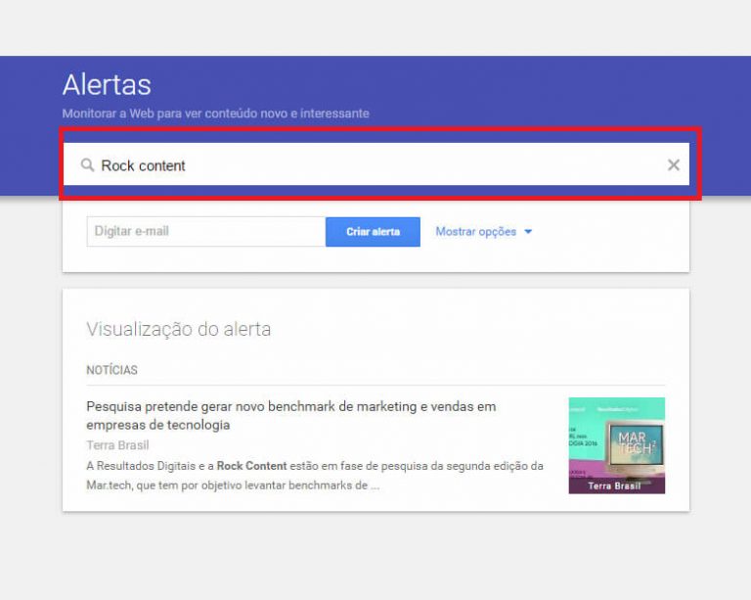Screen dimensions: 751x600
Task: Click the 'Digitar e-mail' input field
Action: [x=206, y=231]
